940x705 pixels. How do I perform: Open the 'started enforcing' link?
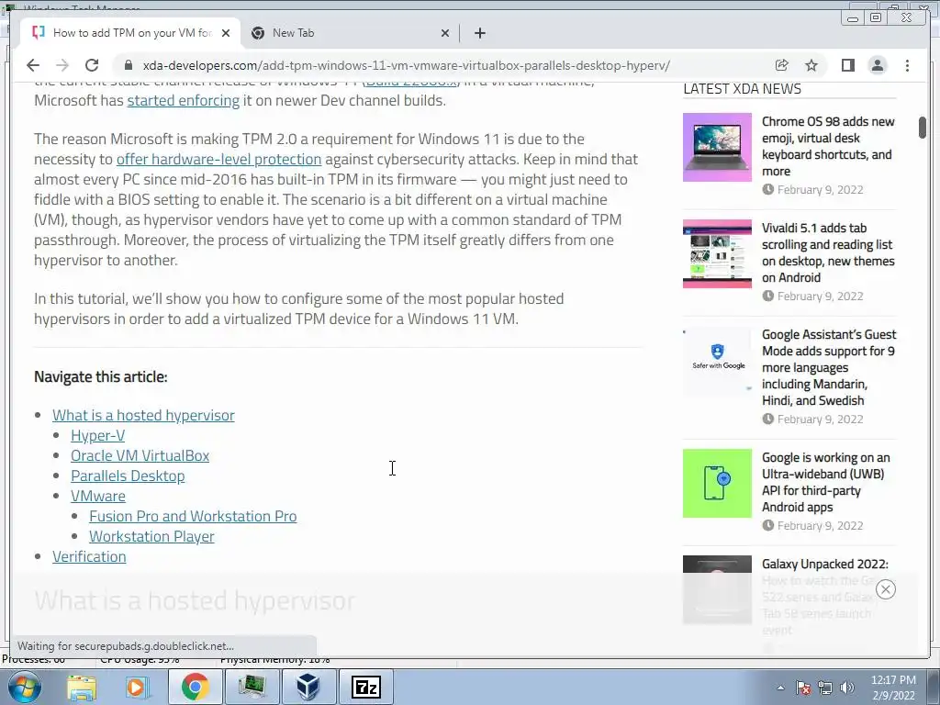coord(183,100)
